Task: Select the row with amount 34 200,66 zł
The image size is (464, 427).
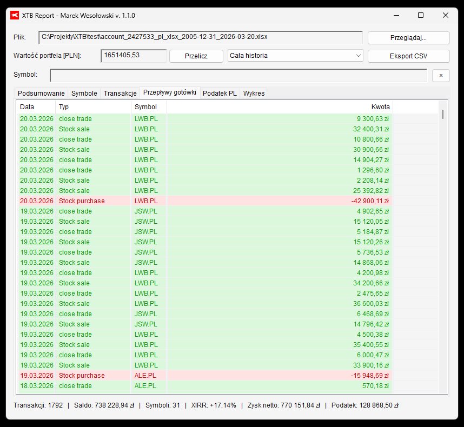Action: click(x=204, y=283)
